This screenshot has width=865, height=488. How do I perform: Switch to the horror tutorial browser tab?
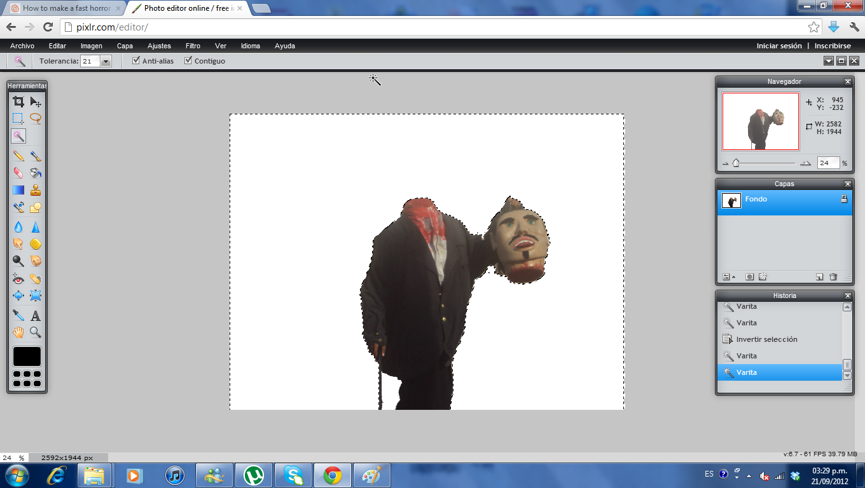(x=66, y=8)
